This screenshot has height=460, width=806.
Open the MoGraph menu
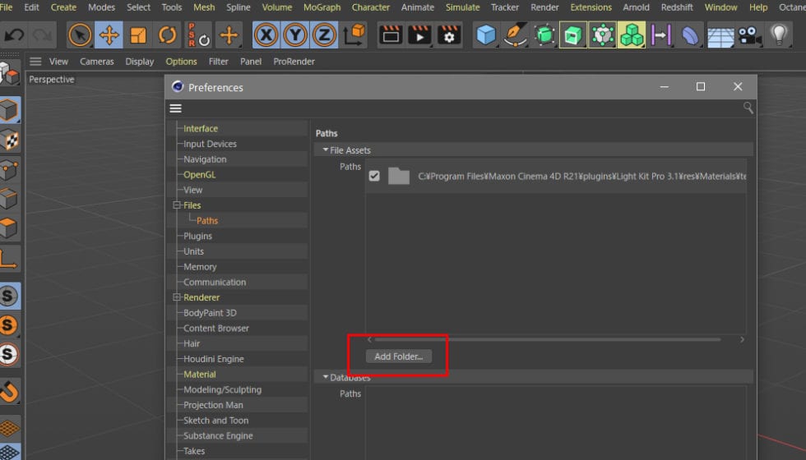click(322, 7)
